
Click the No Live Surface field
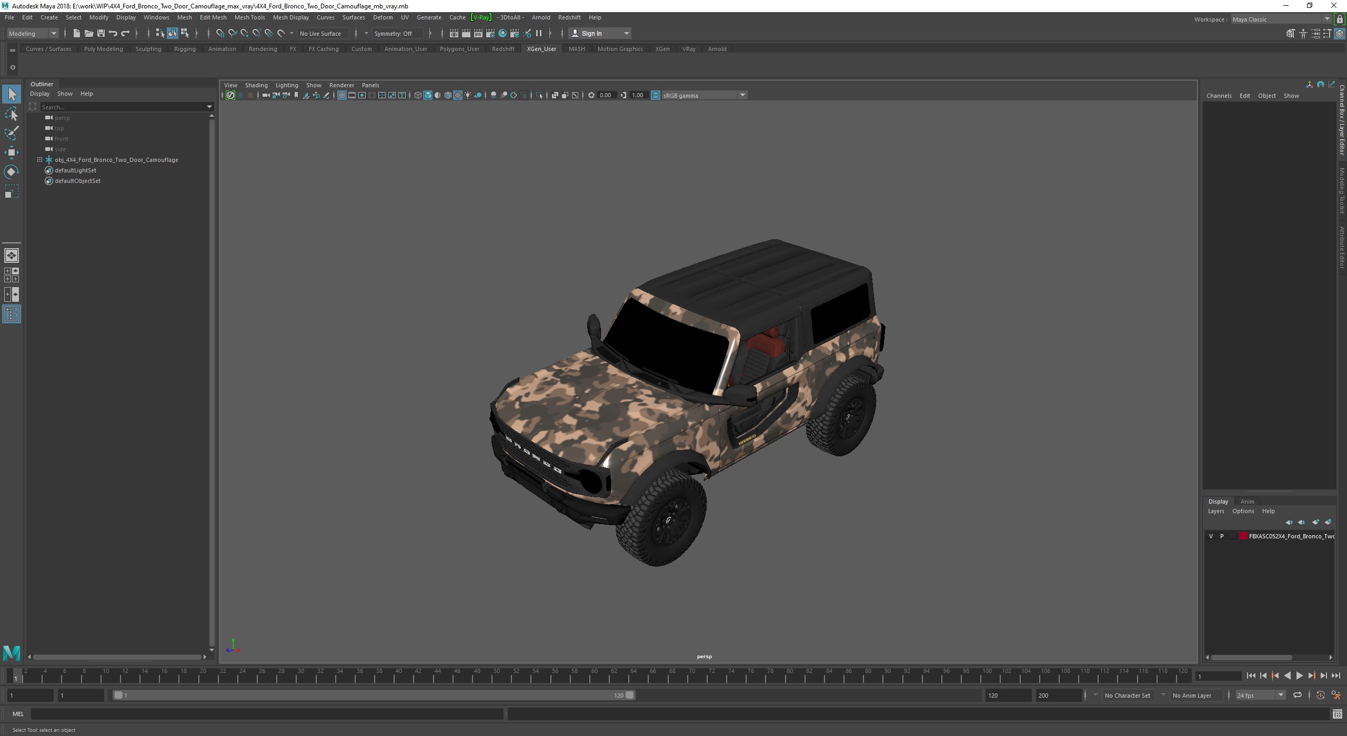pos(322,34)
